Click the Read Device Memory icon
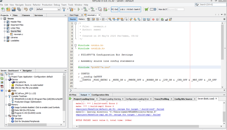 pos(93,10)
